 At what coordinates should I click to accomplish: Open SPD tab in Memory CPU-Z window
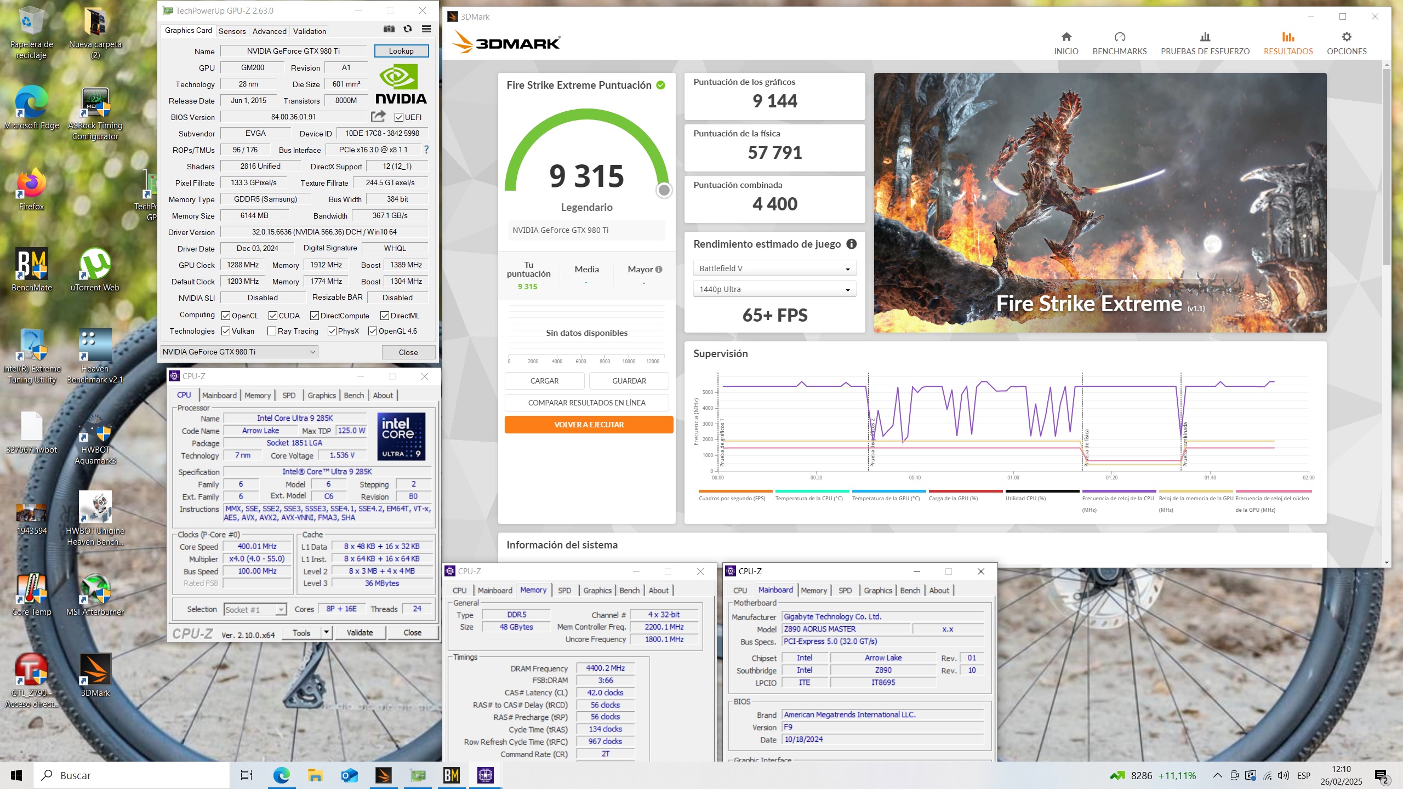564,590
